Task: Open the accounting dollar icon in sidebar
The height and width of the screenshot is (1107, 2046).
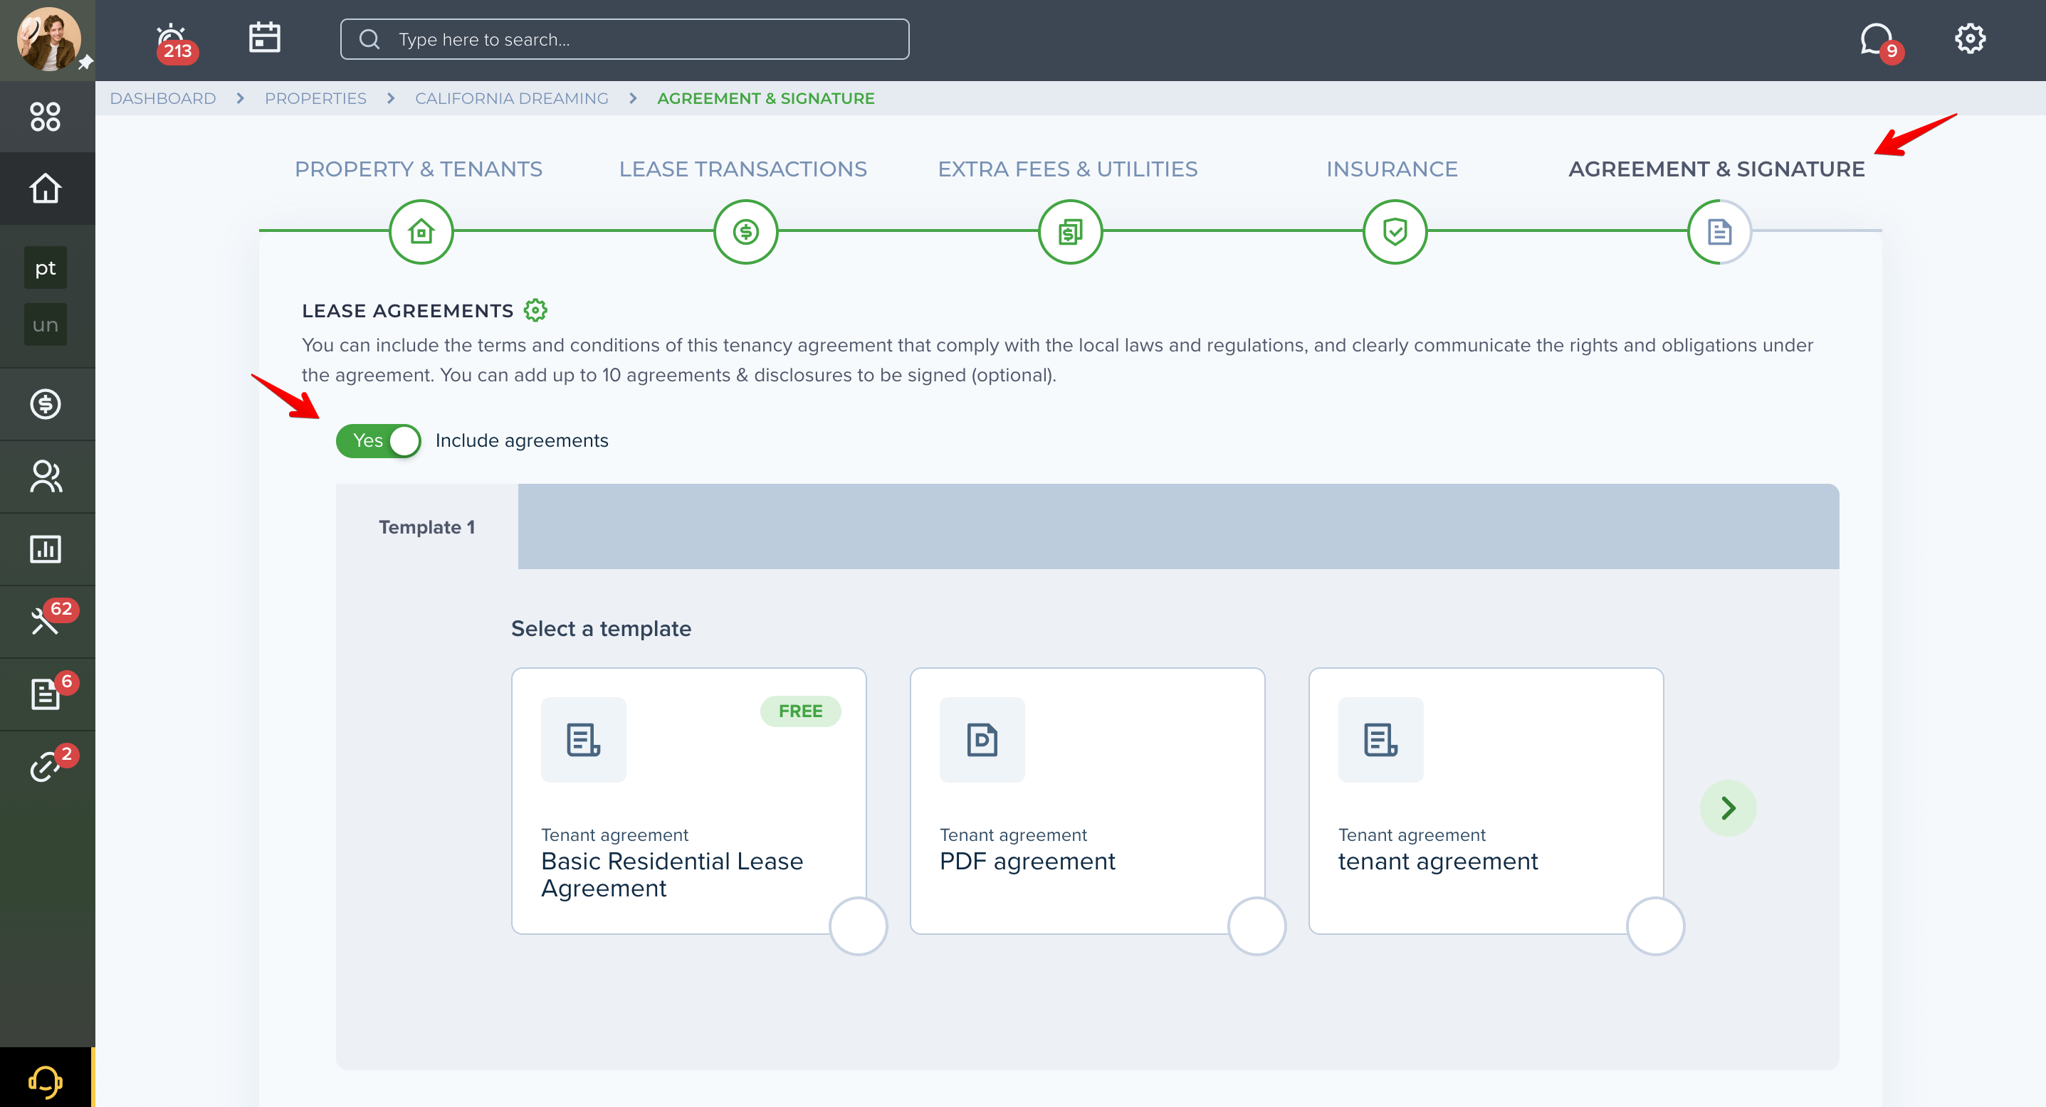Action: pos(46,404)
